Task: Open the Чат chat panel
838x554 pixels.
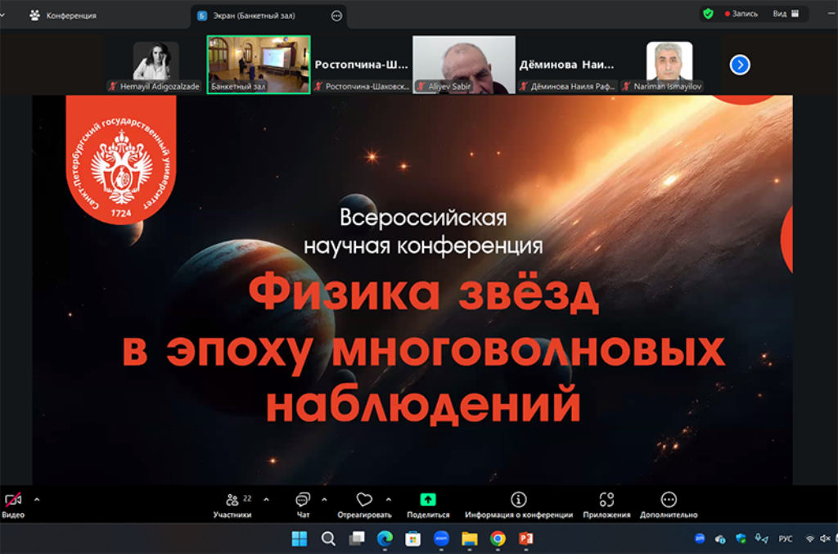Action: tap(303, 505)
